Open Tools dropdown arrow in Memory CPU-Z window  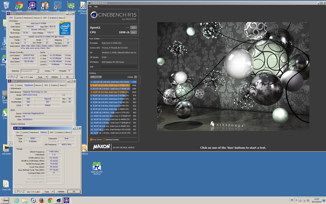click(53, 192)
